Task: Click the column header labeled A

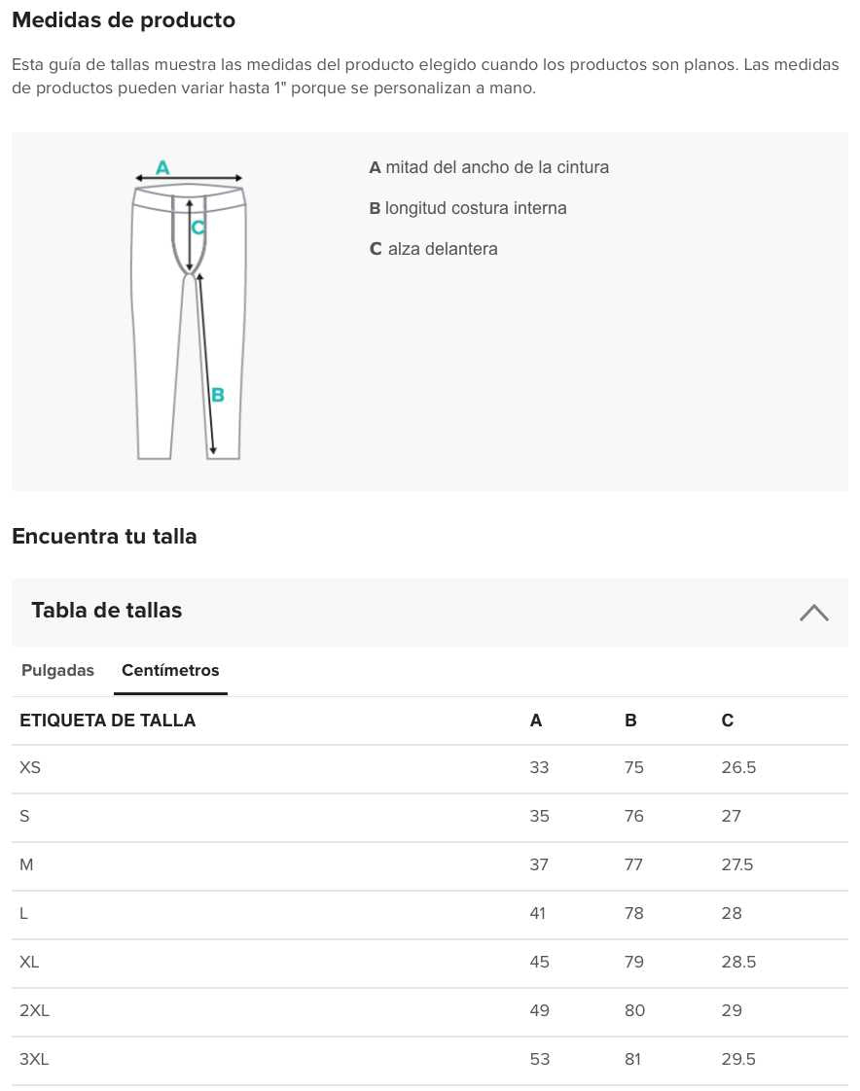Action: click(x=535, y=721)
